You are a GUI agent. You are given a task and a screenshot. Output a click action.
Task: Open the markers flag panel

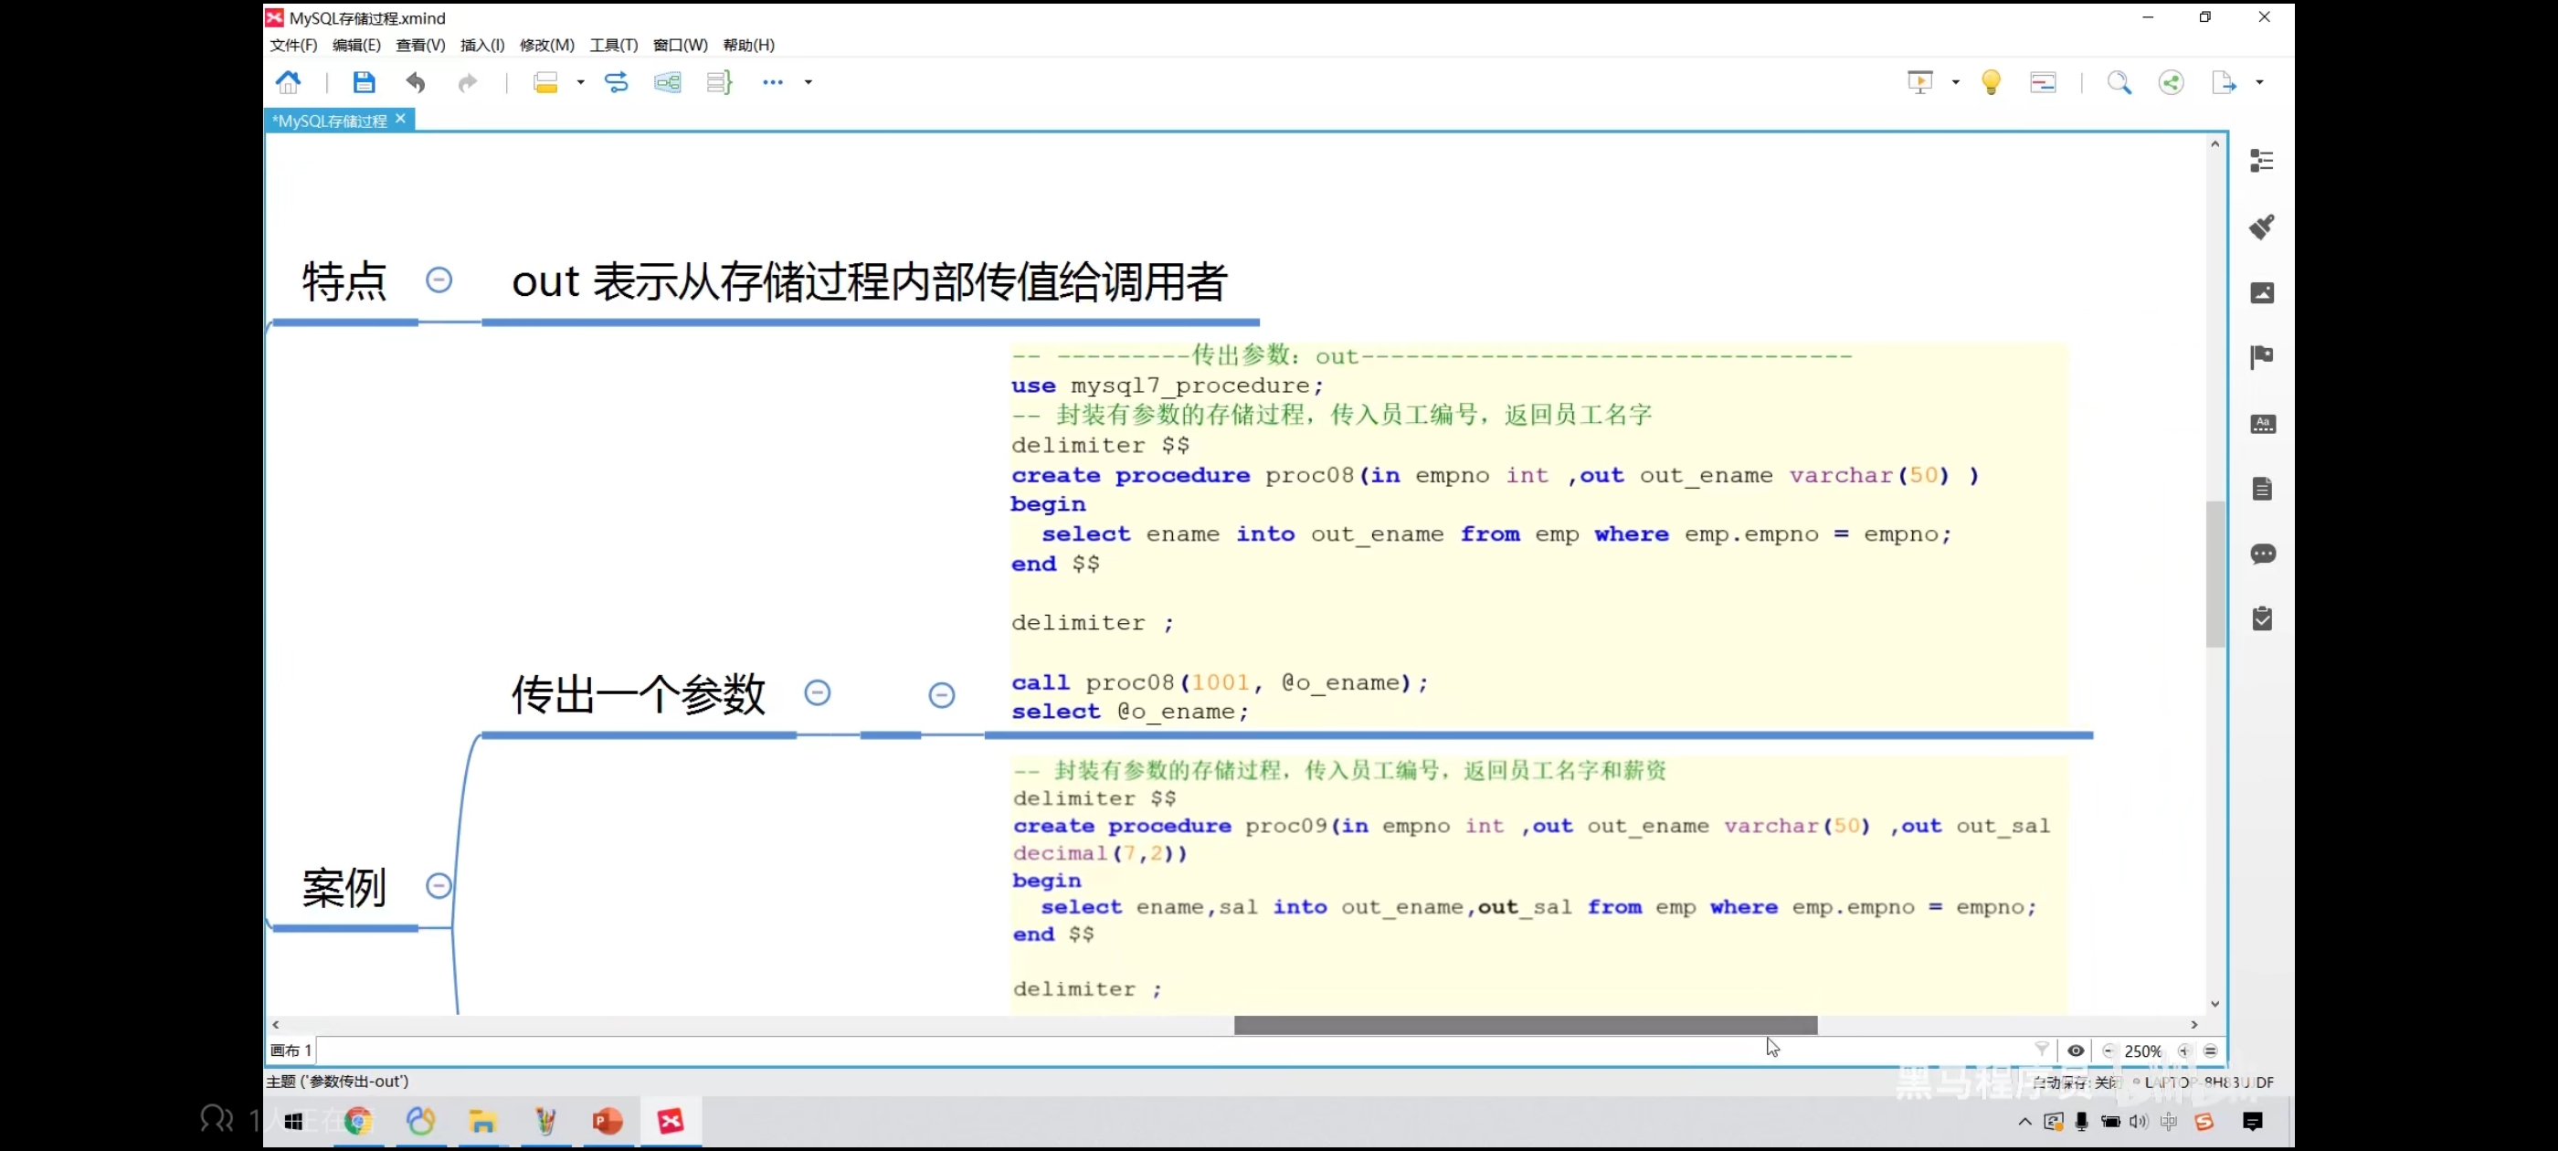pos(2261,357)
